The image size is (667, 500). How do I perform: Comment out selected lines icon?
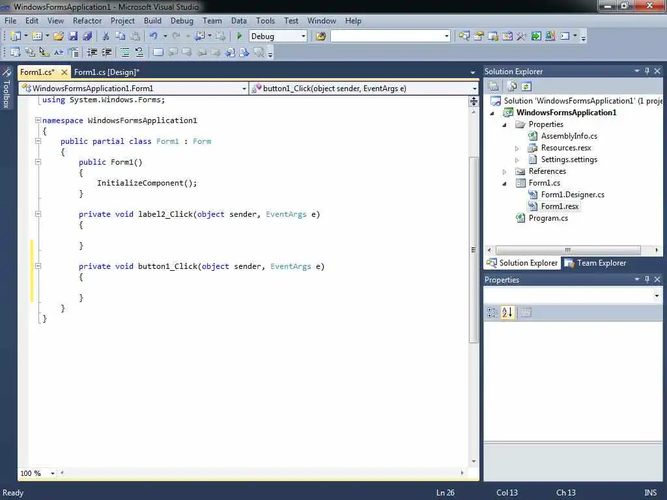pos(124,52)
